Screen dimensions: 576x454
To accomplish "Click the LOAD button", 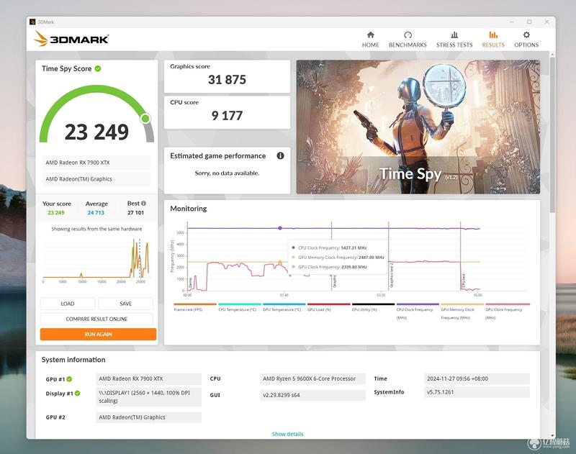I will tap(68, 304).
